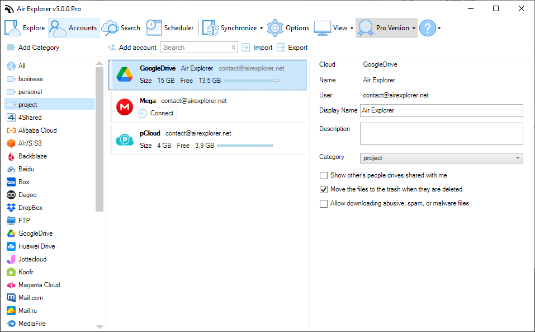The height and width of the screenshot is (332, 535).
Task: Select the All category
Action: click(50, 66)
